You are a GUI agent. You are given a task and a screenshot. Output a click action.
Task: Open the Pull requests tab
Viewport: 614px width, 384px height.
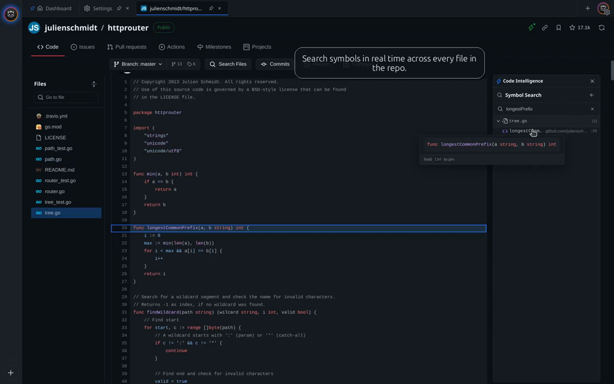127,47
